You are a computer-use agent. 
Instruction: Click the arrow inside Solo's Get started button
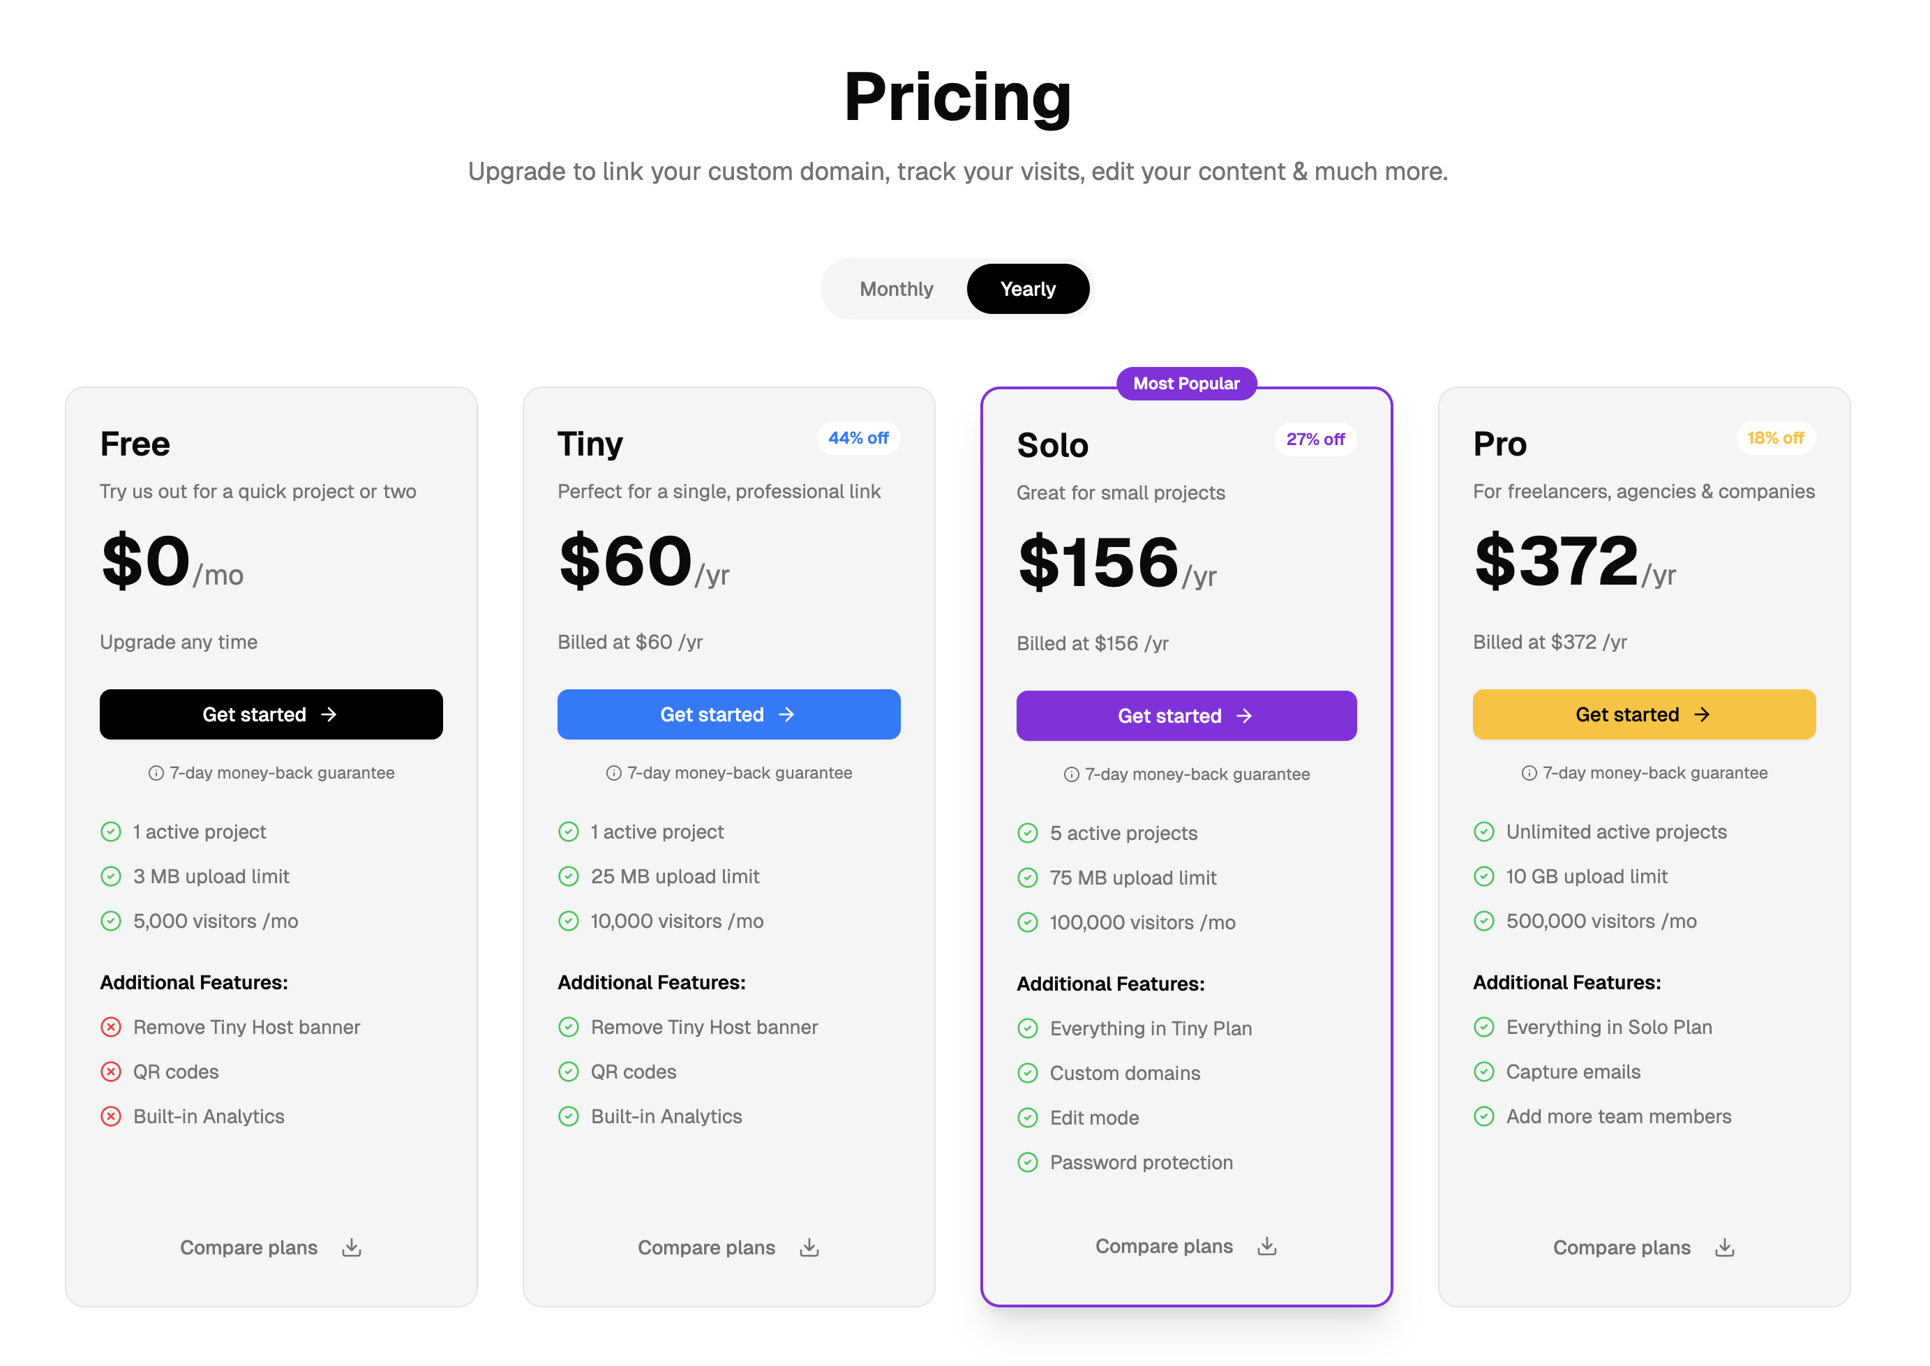pyautogui.click(x=1244, y=716)
